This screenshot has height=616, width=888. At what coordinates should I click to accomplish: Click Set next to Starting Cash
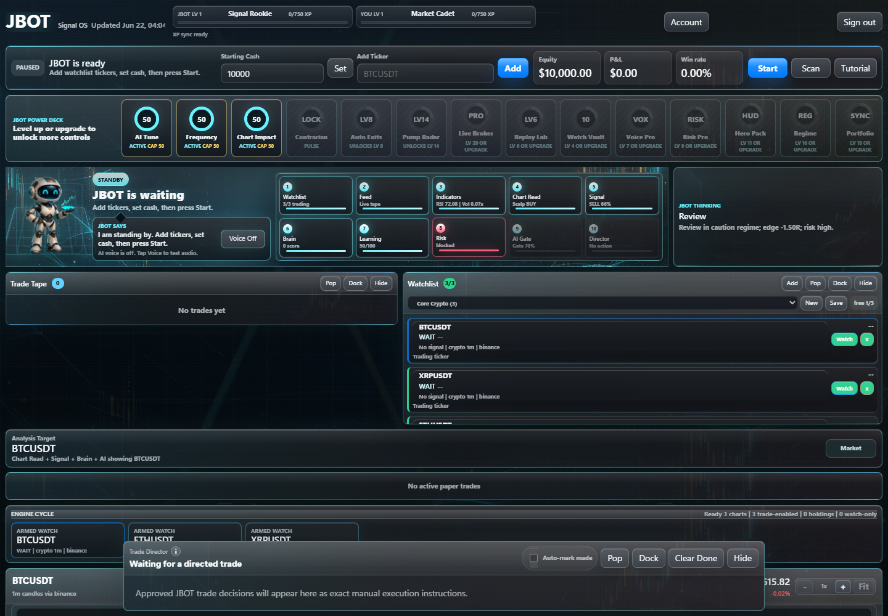(340, 68)
